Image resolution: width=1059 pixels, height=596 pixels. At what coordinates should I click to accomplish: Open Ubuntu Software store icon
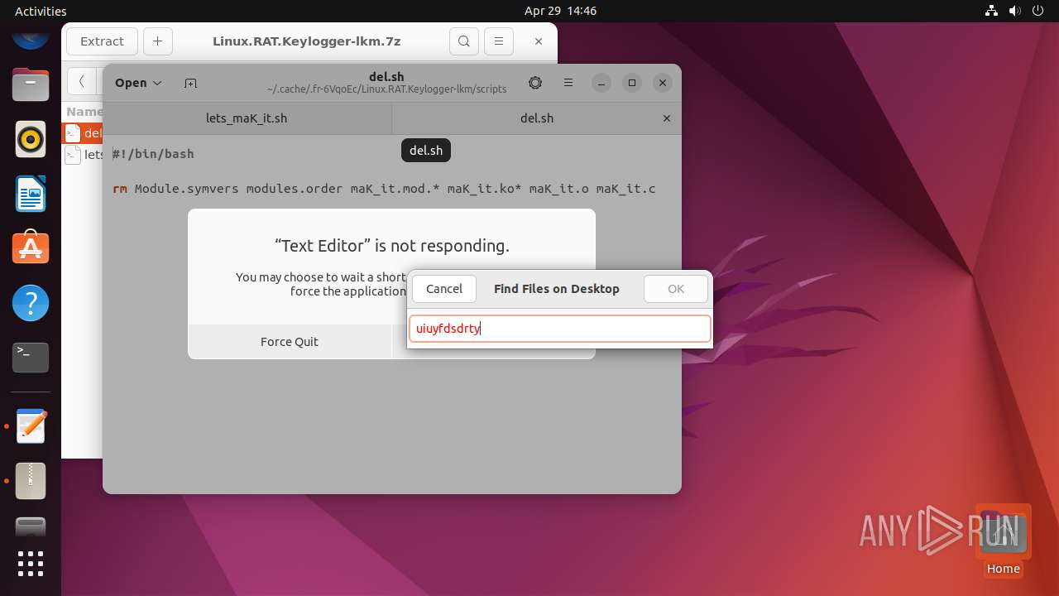pyautogui.click(x=31, y=248)
